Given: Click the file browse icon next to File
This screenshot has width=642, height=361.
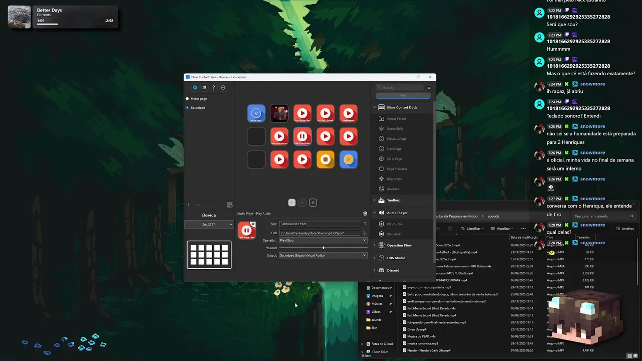Looking at the screenshot, I should click(x=365, y=233).
